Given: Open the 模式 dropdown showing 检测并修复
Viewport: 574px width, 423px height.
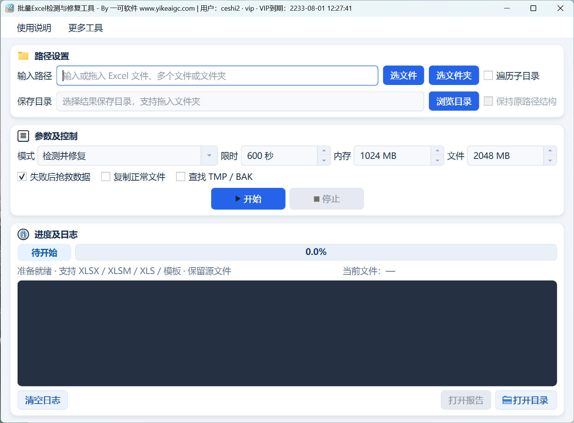Looking at the screenshot, I should [x=128, y=155].
